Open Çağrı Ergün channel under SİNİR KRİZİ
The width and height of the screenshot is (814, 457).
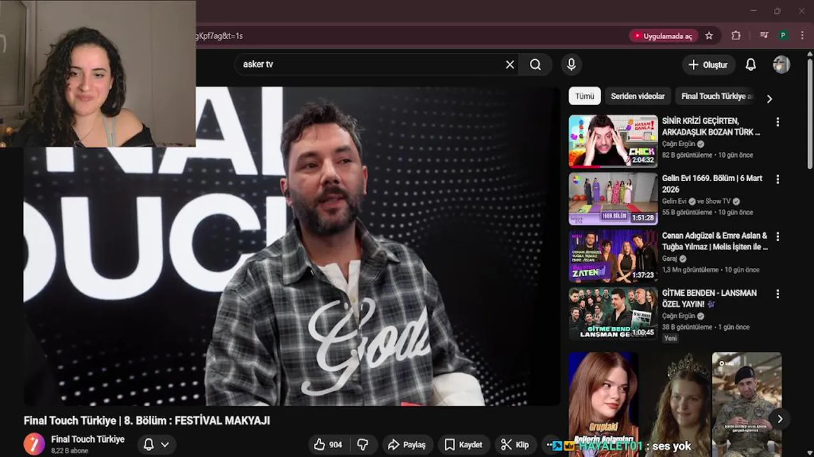click(x=679, y=144)
